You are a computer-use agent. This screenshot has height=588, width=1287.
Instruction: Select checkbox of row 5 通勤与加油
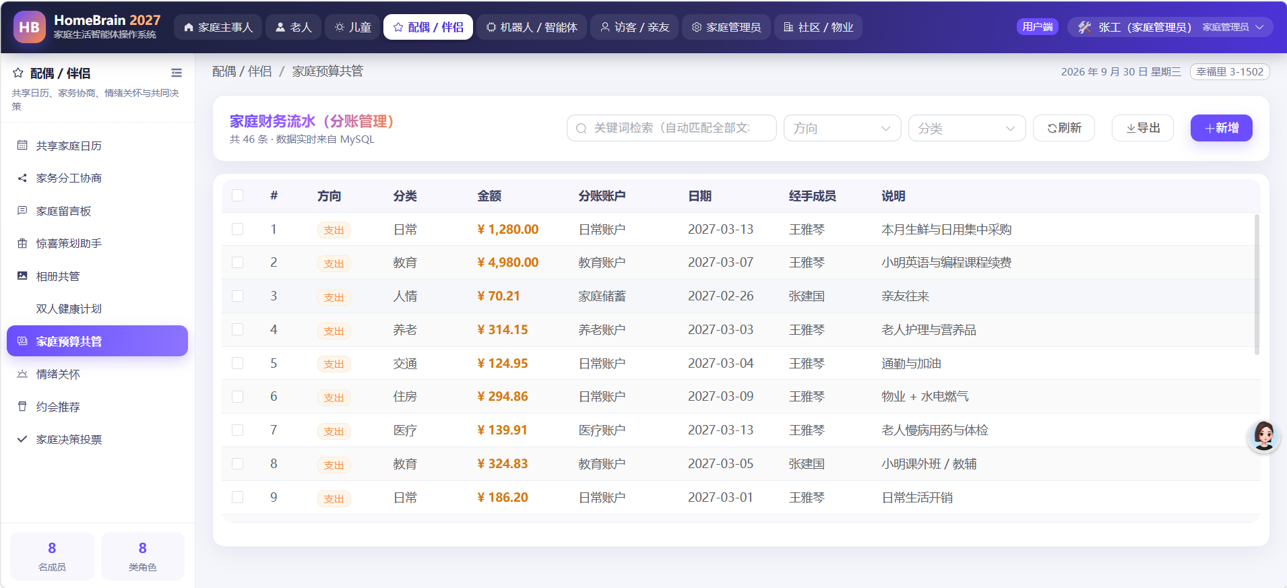(237, 363)
